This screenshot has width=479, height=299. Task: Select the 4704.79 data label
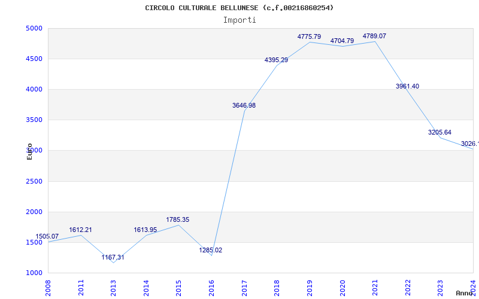(342, 41)
